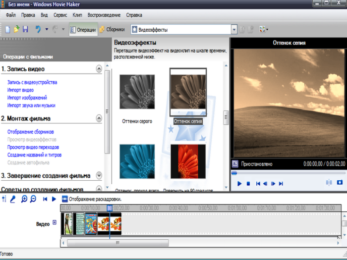Select the blue hue-cycle effect thumbnail
347x260 pixels.
click(137, 161)
